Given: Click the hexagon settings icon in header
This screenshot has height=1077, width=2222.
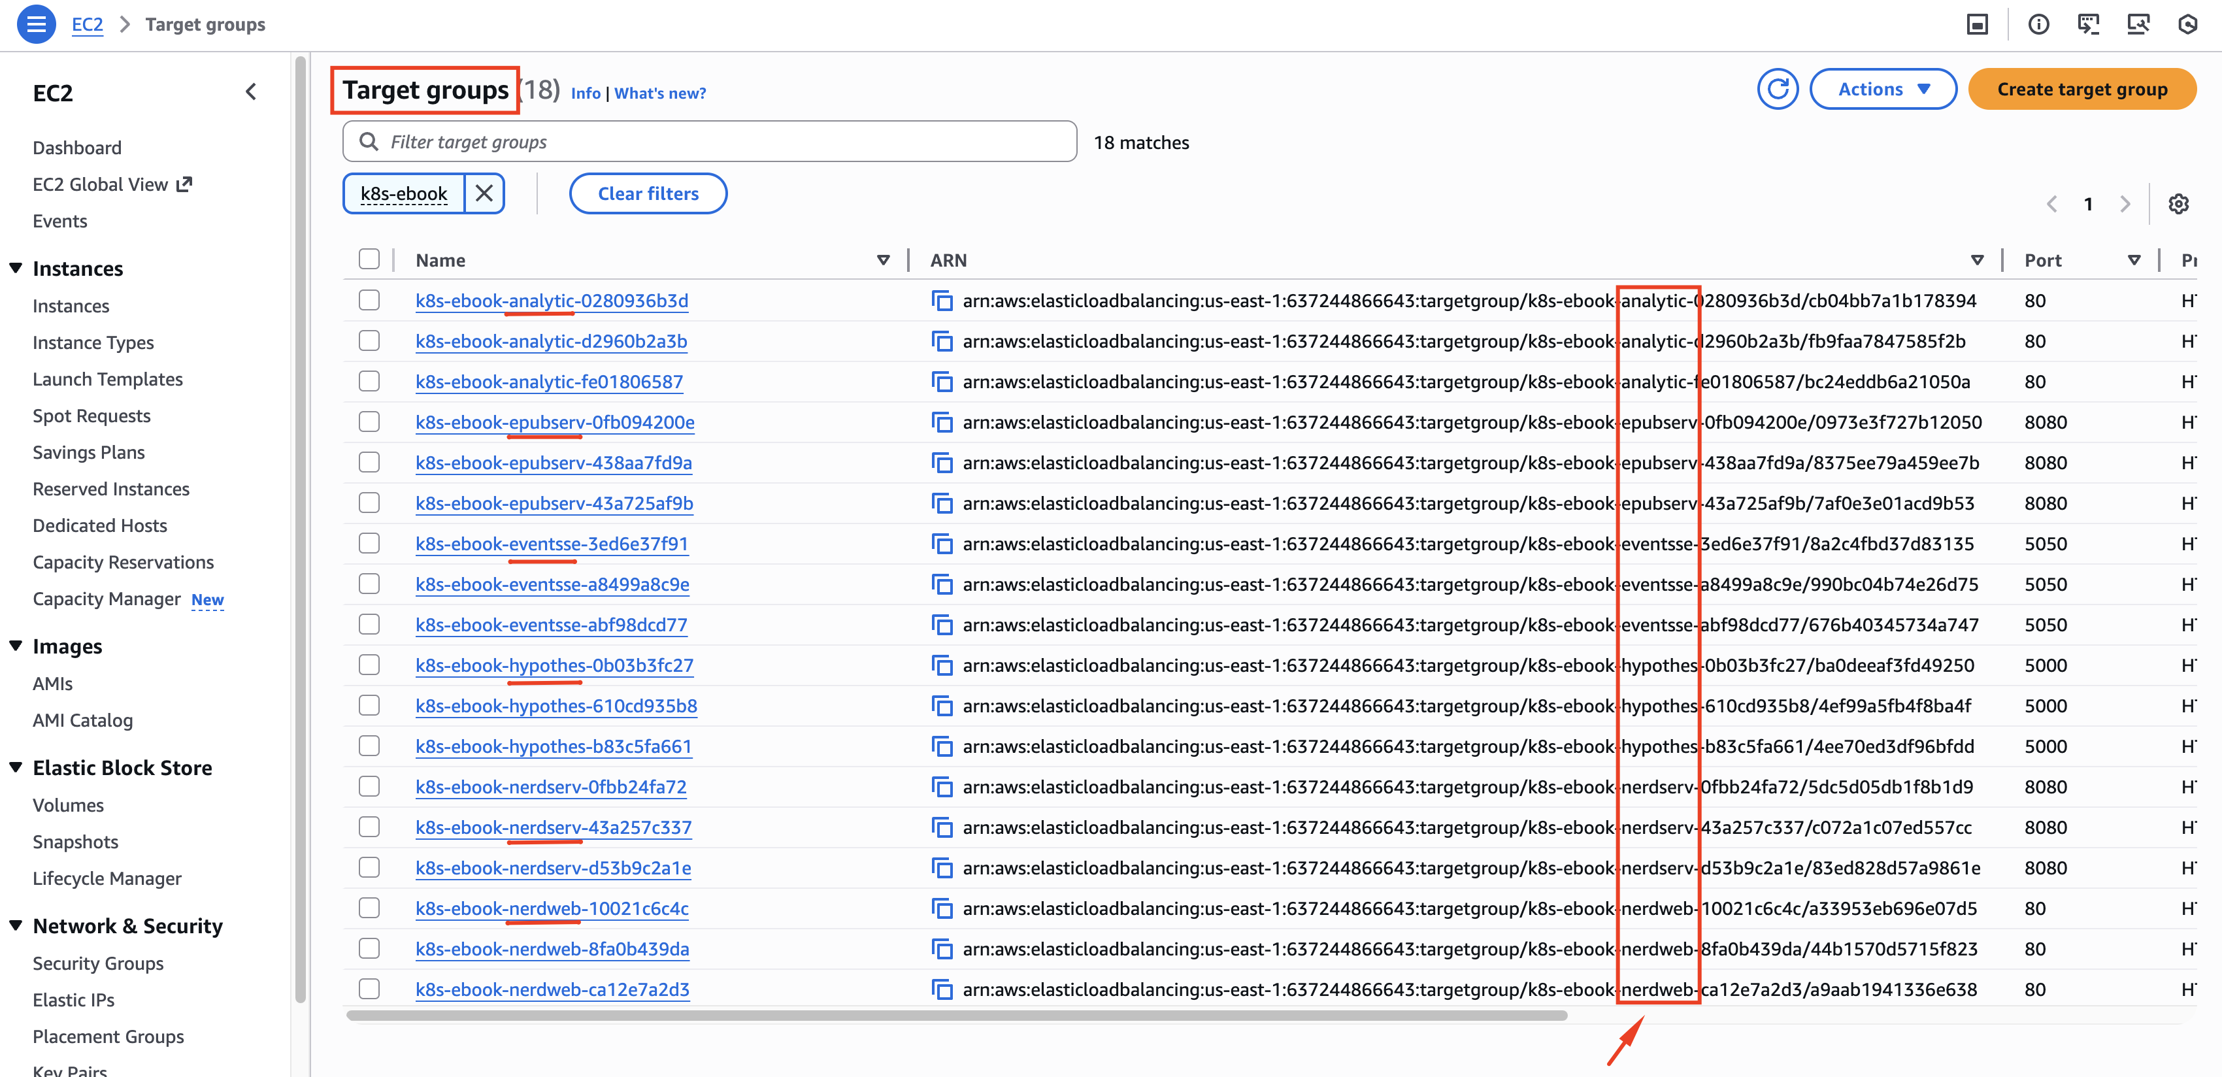Looking at the screenshot, I should pos(2187,24).
